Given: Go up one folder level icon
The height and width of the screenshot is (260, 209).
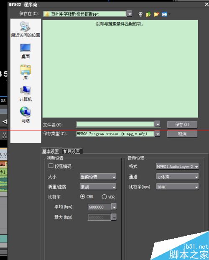Looking at the screenshot, I should (148, 14).
